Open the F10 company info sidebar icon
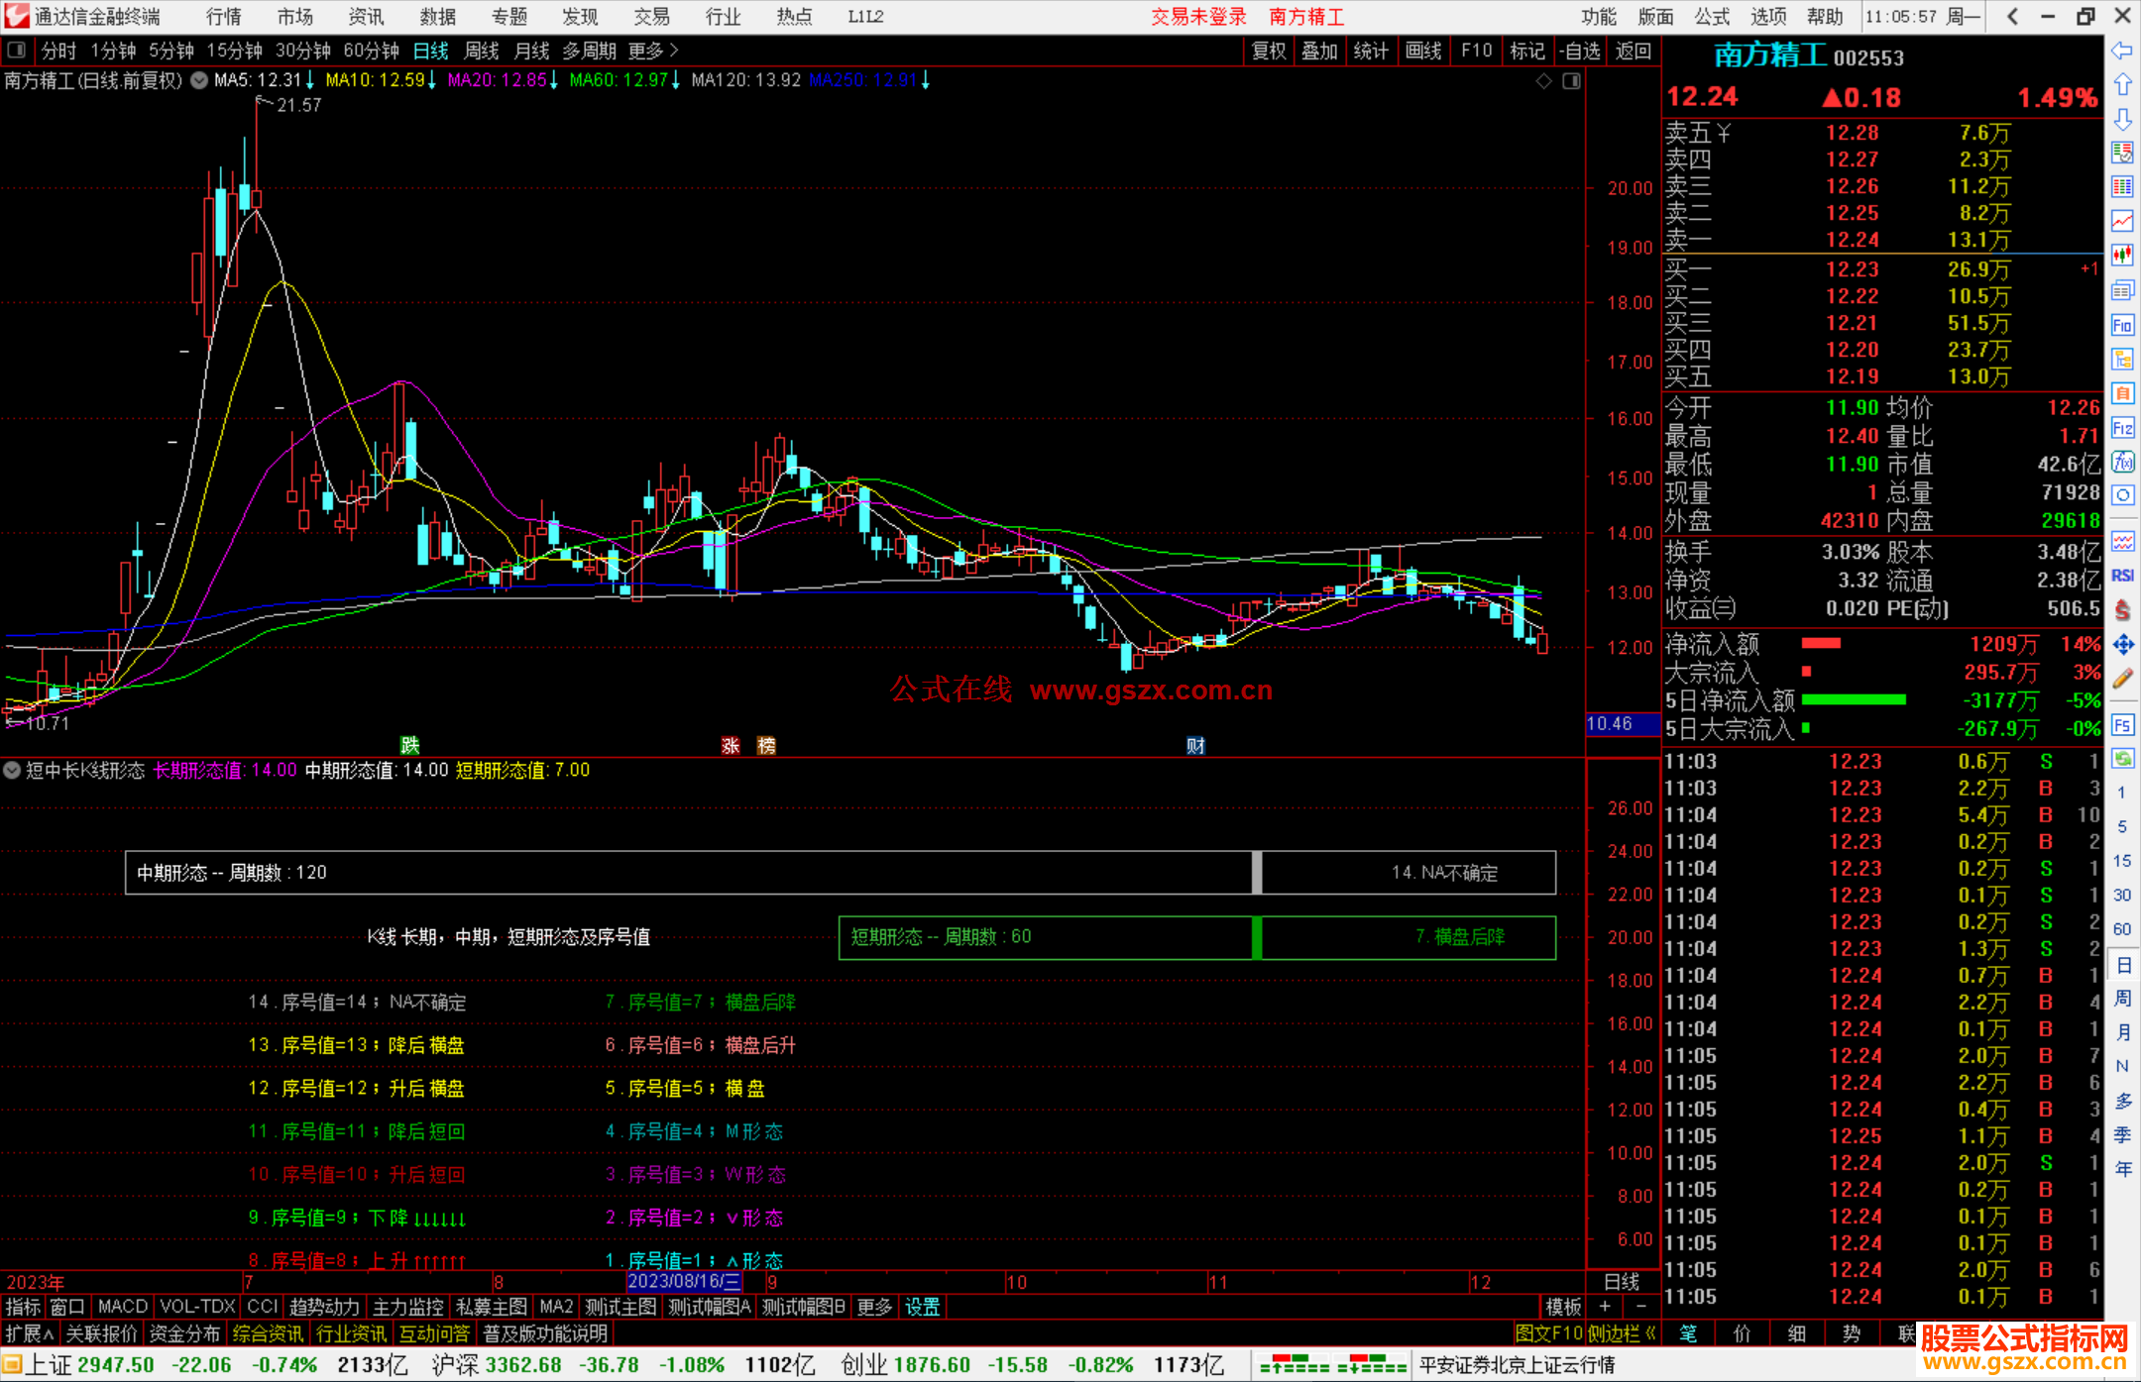 (2122, 325)
